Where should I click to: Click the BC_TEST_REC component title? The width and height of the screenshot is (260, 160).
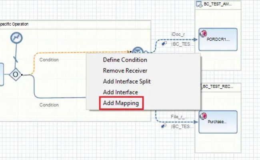point(218,86)
